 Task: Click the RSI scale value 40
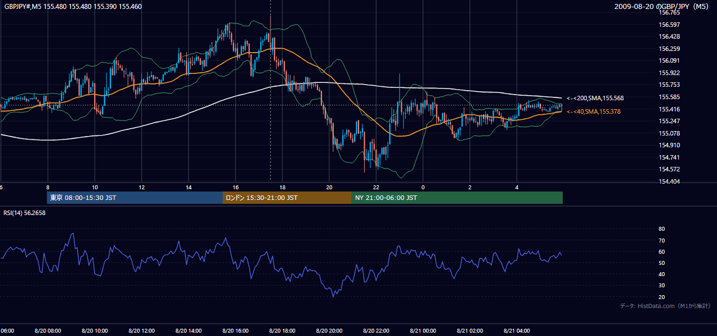point(661,274)
